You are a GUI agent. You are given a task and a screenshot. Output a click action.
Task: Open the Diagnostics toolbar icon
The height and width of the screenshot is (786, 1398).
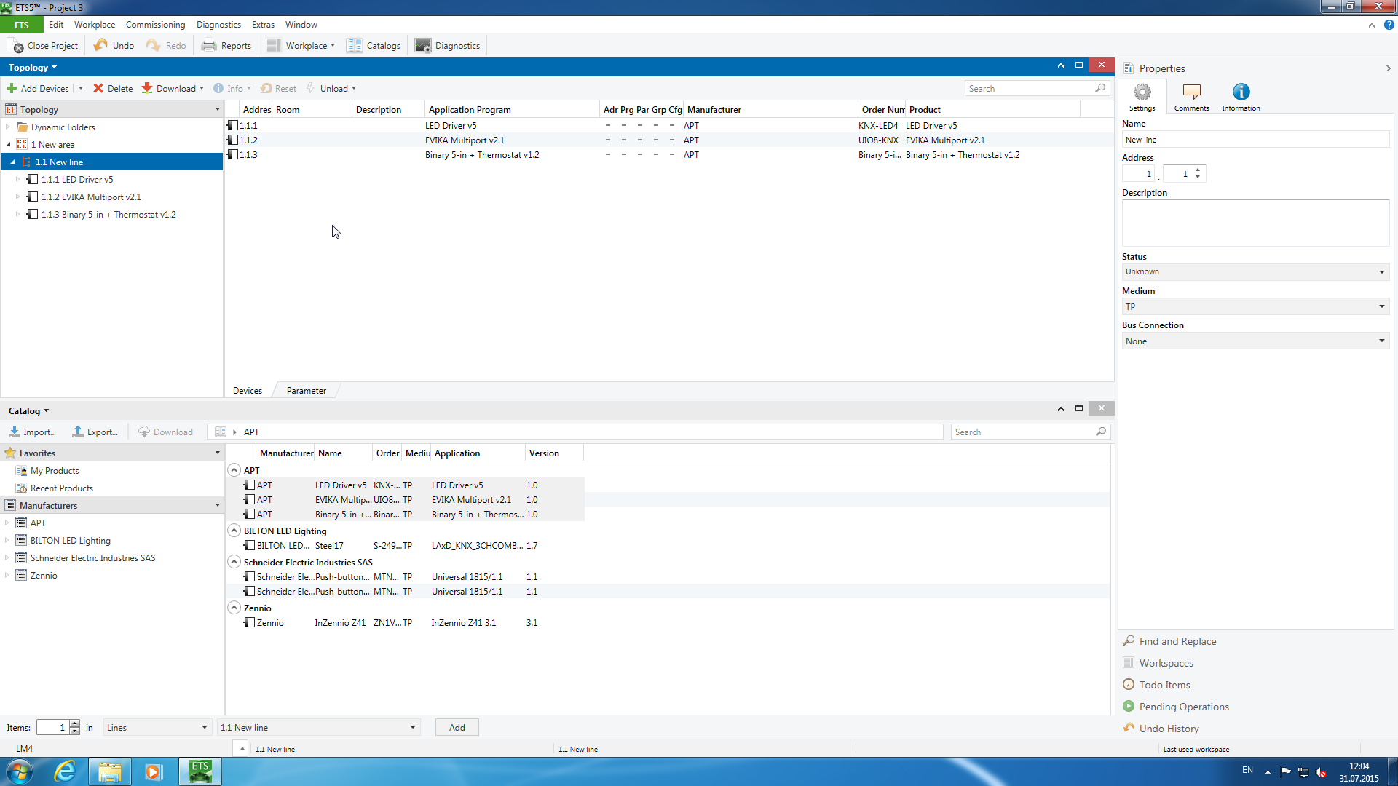click(423, 45)
